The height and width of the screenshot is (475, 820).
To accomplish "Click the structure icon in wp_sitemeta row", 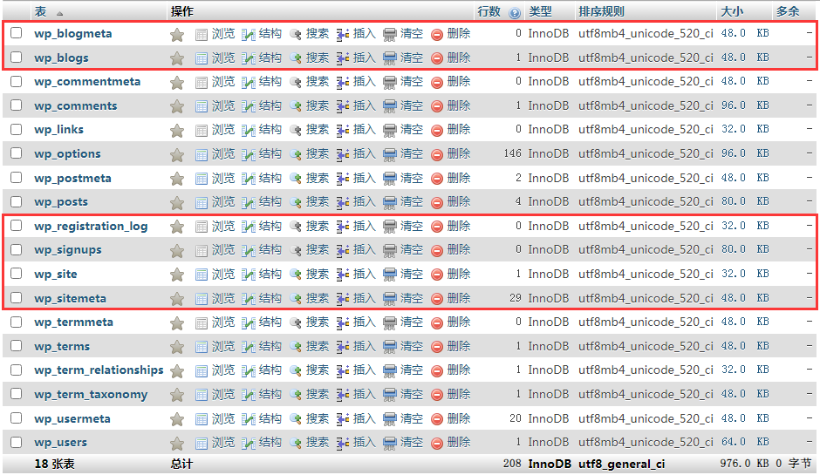I will [249, 299].
